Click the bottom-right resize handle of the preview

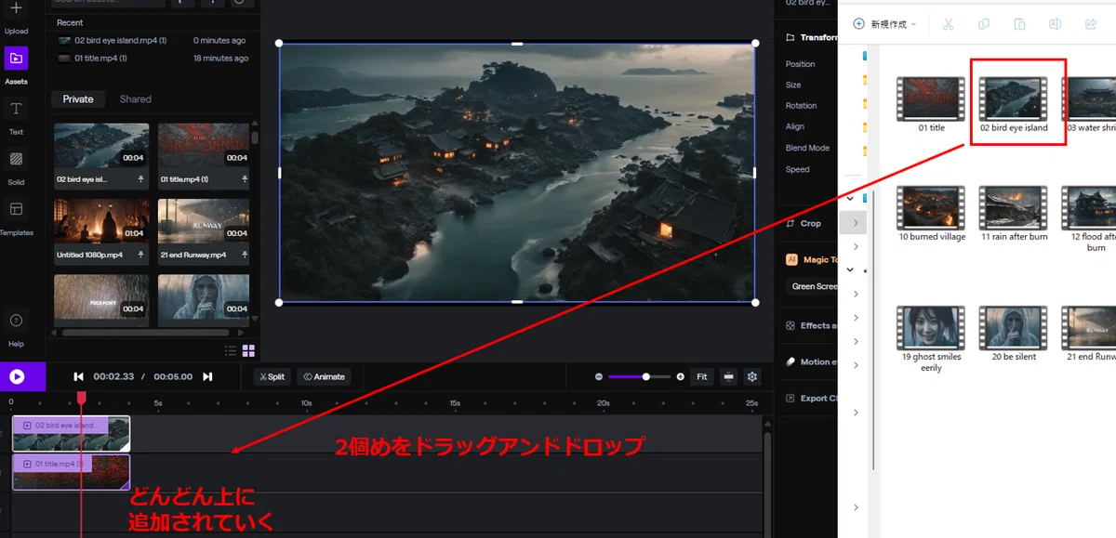coord(755,302)
